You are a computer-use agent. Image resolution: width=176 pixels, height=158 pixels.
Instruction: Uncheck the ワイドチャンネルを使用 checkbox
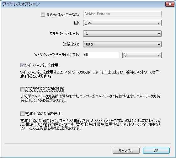pos(22,65)
